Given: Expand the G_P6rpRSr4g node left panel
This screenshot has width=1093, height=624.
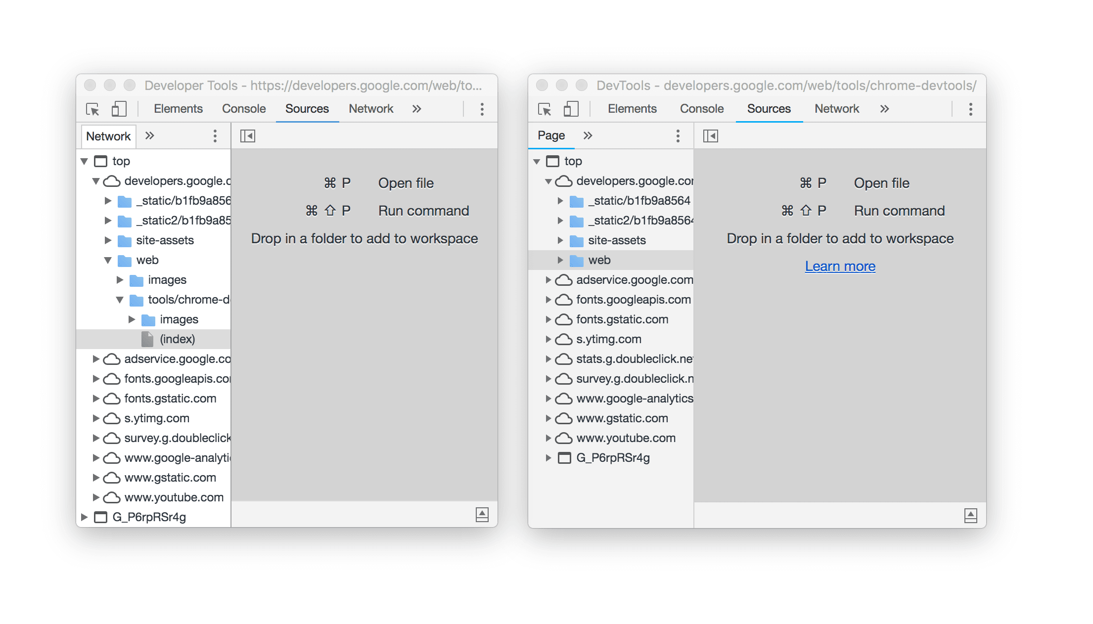Looking at the screenshot, I should (85, 517).
